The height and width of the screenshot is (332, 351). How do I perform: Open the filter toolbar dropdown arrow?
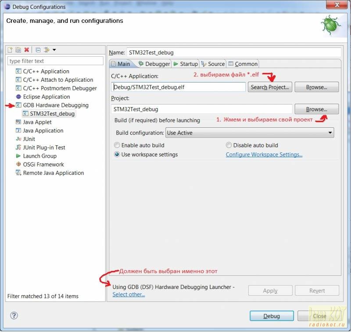(54, 50)
